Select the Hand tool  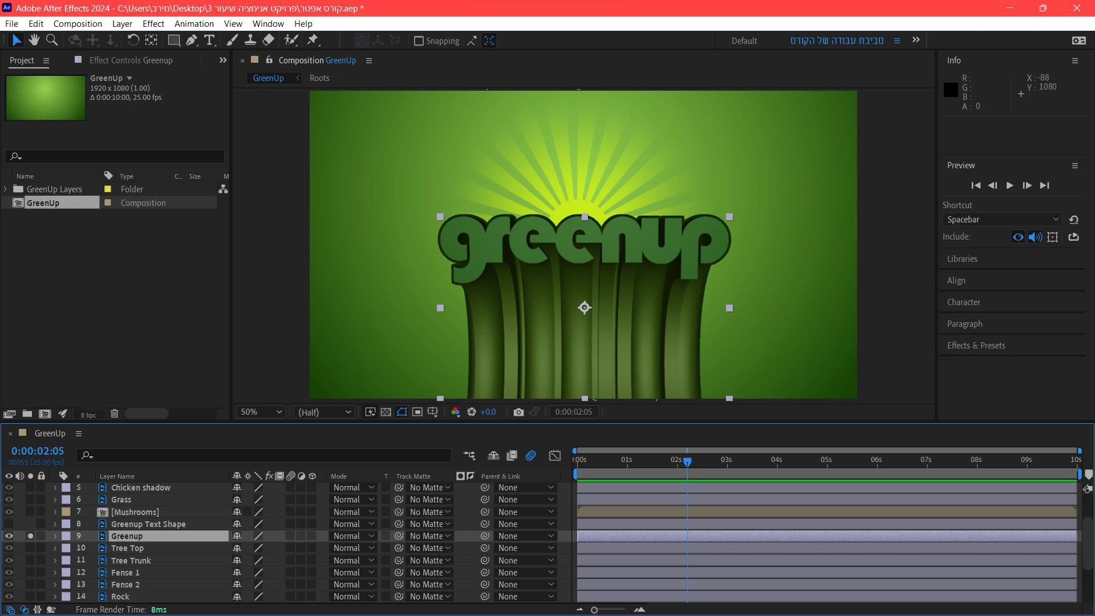point(34,40)
